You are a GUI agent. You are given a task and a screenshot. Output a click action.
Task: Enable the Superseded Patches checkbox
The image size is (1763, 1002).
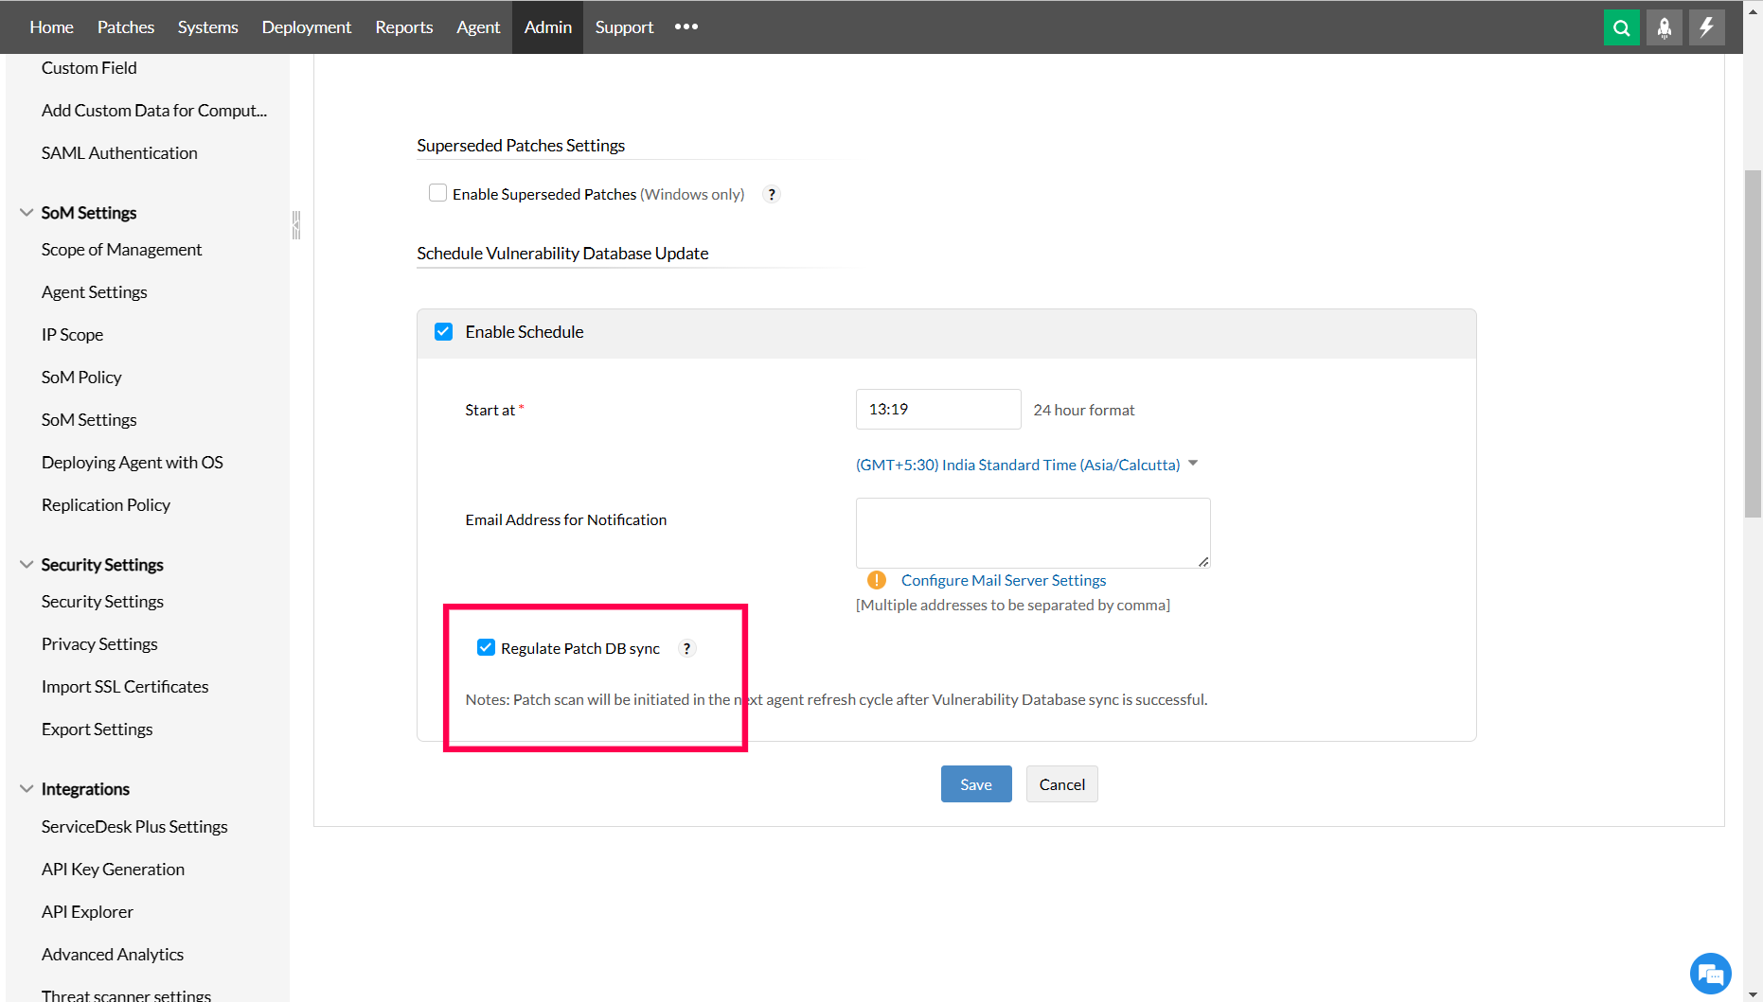pyautogui.click(x=437, y=193)
